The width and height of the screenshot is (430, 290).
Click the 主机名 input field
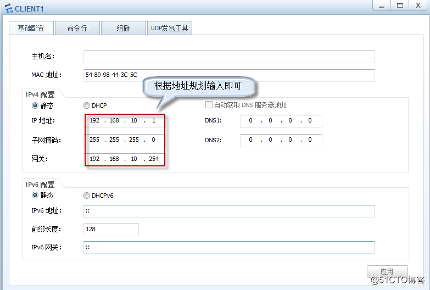[229, 57]
